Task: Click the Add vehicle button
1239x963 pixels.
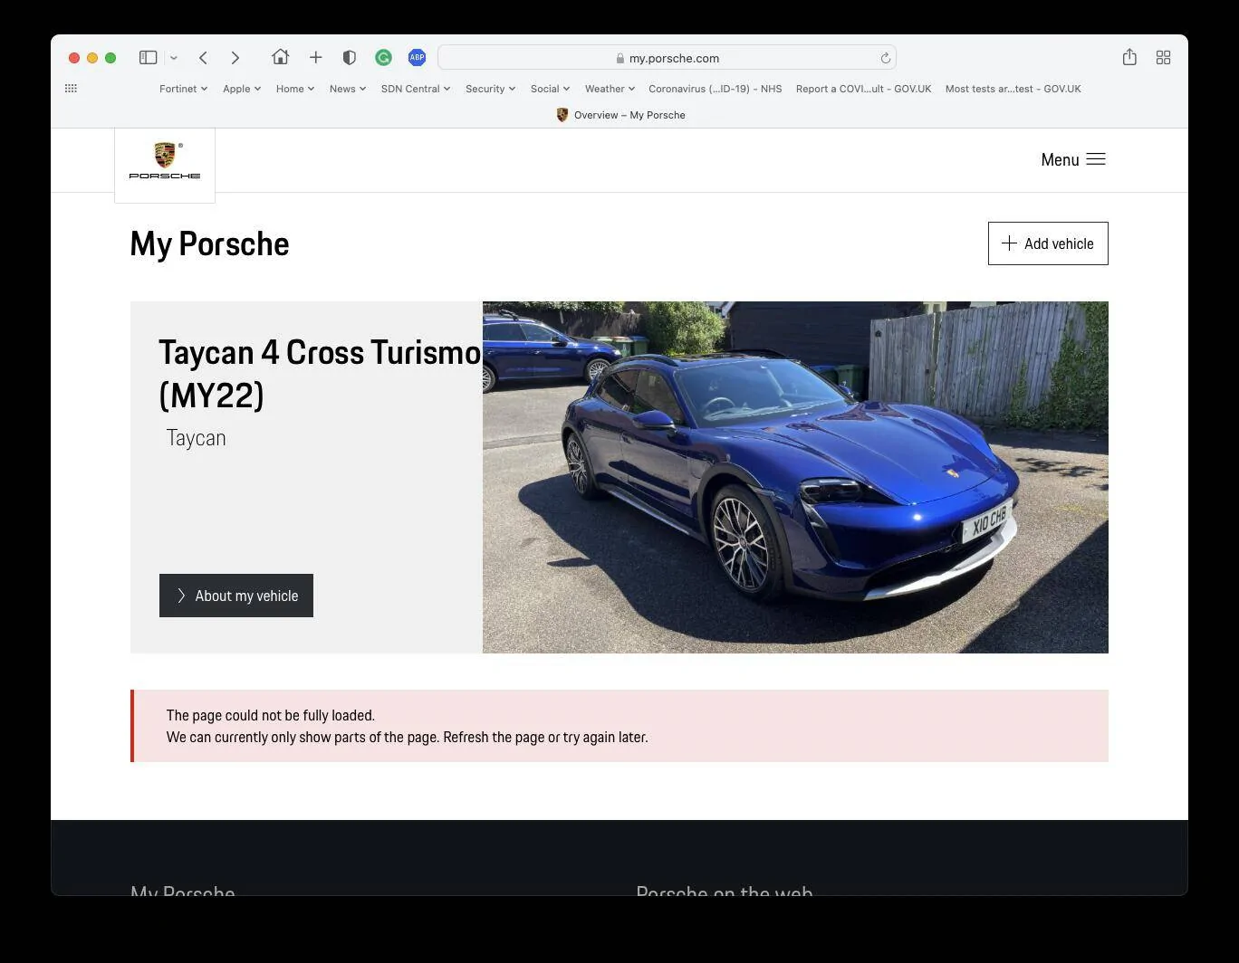Action: click(x=1048, y=243)
